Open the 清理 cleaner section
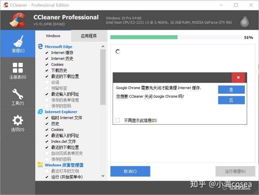 click(18, 44)
